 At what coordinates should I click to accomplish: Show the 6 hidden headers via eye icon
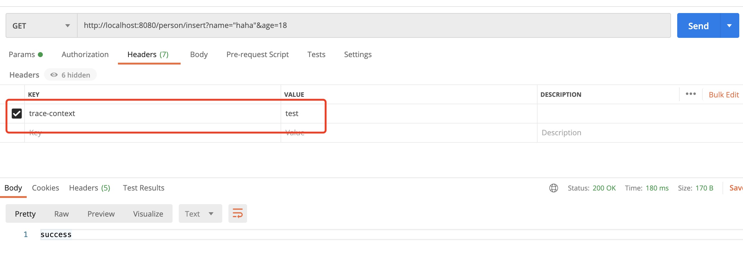[70, 75]
